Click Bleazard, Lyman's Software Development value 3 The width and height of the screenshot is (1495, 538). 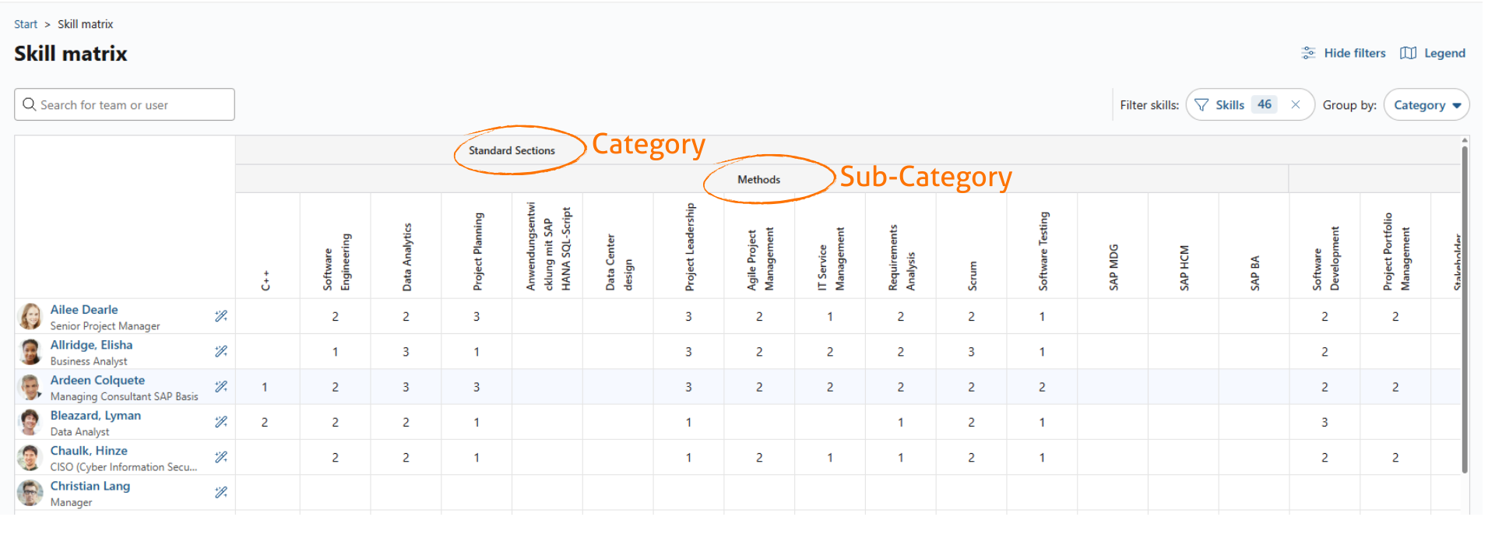tap(1324, 422)
